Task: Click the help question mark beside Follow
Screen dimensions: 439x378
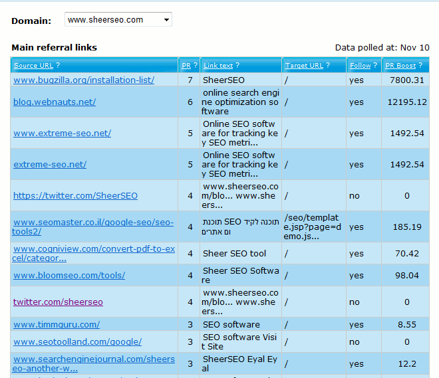Action: (375, 65)
